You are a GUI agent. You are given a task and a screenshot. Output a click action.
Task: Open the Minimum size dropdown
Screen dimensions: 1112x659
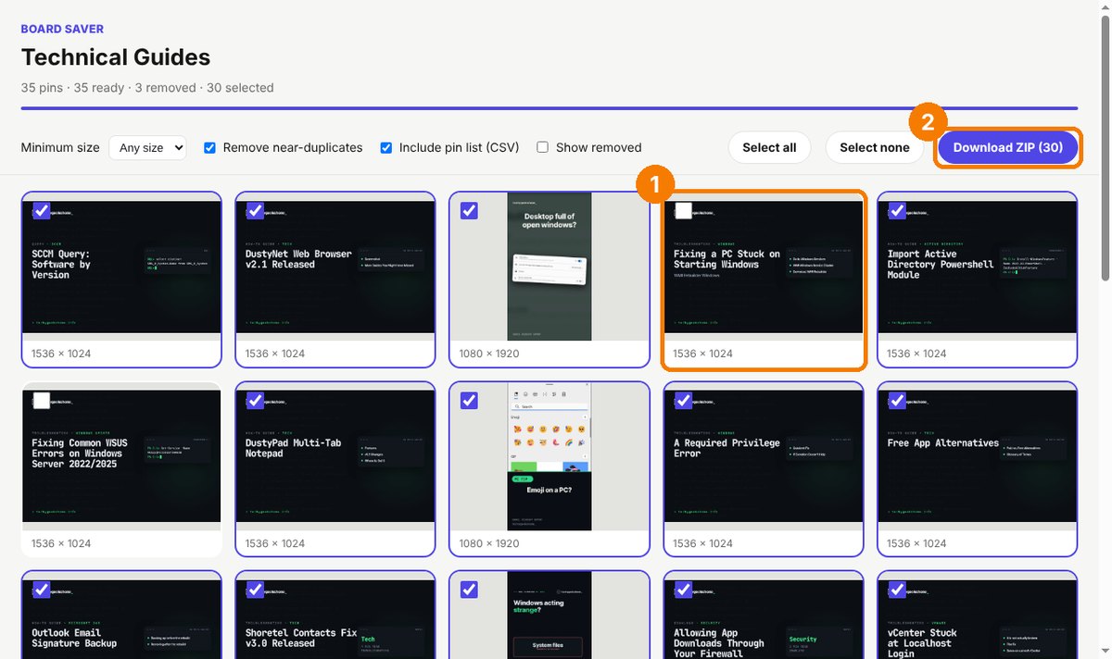click(147, 147)
